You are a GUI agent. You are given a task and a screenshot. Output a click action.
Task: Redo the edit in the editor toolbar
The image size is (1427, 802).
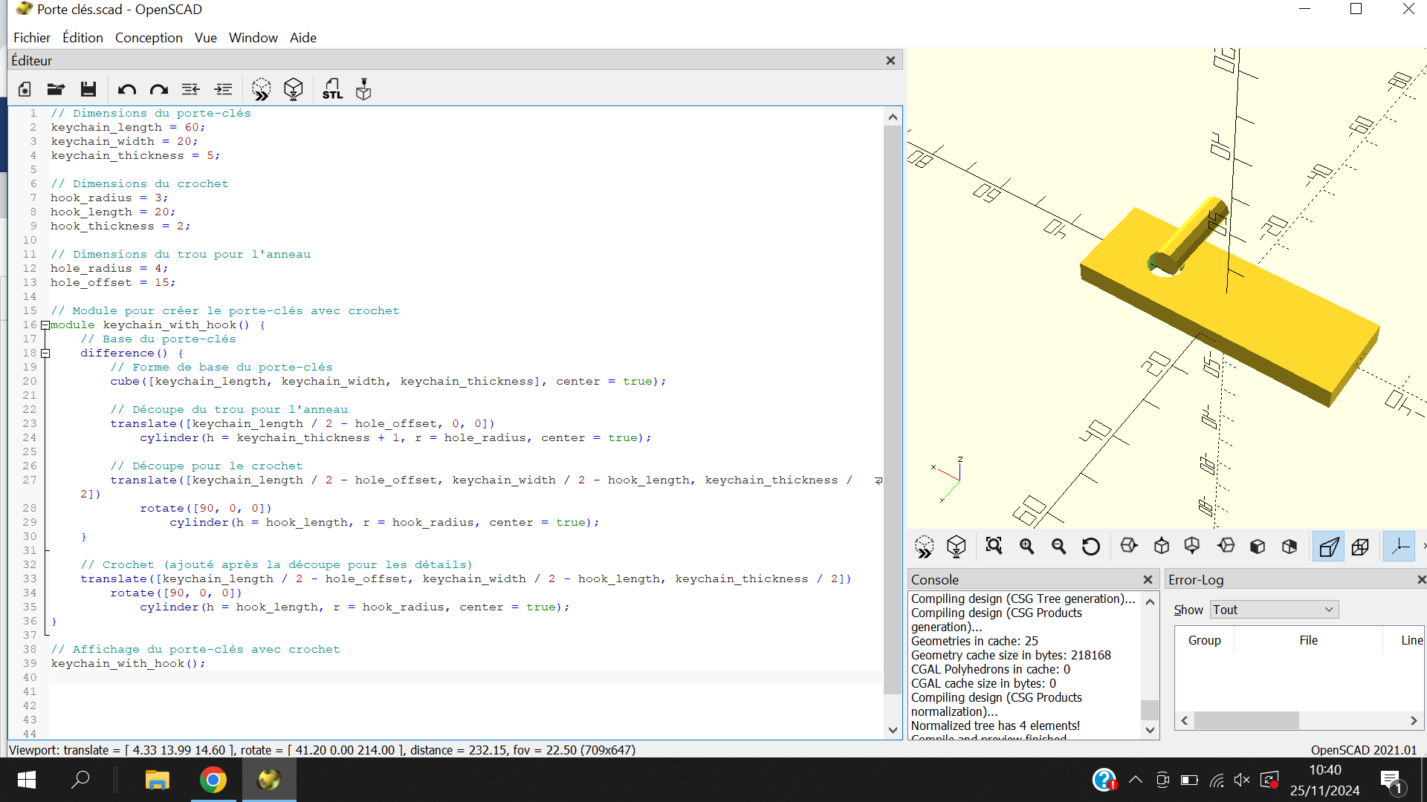[159, 89]
